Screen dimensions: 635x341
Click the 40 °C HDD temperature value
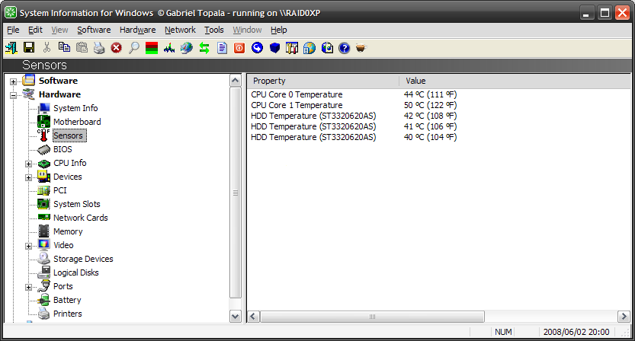pyautogui.click(x=430, y=138)
